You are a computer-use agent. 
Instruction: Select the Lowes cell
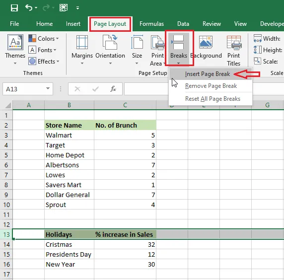pos(69,175)
